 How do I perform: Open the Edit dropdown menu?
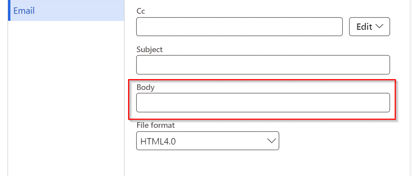coord(369,27)
